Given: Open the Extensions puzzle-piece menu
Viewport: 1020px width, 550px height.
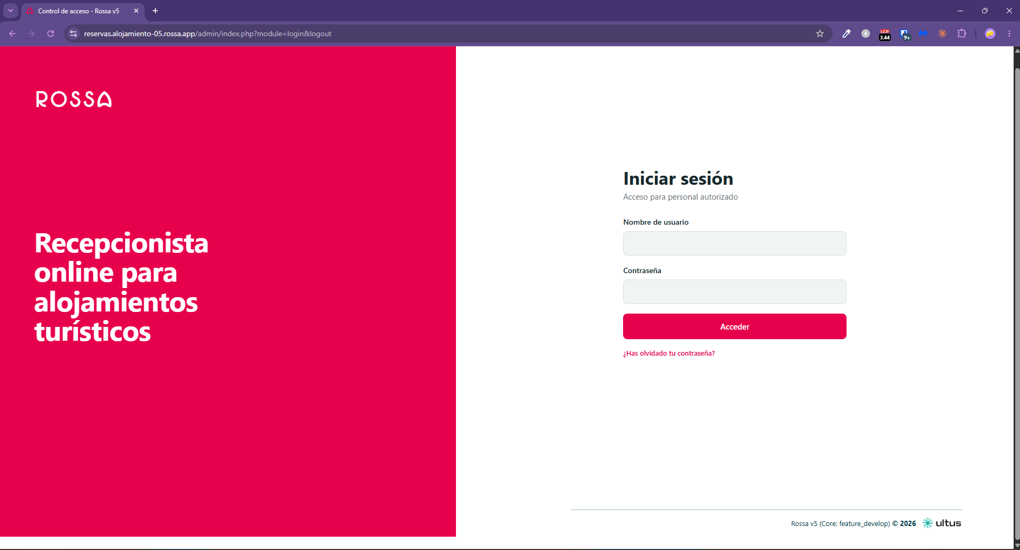Looking at the screenshot, I should pyautogui.click(x=961, y=34).
